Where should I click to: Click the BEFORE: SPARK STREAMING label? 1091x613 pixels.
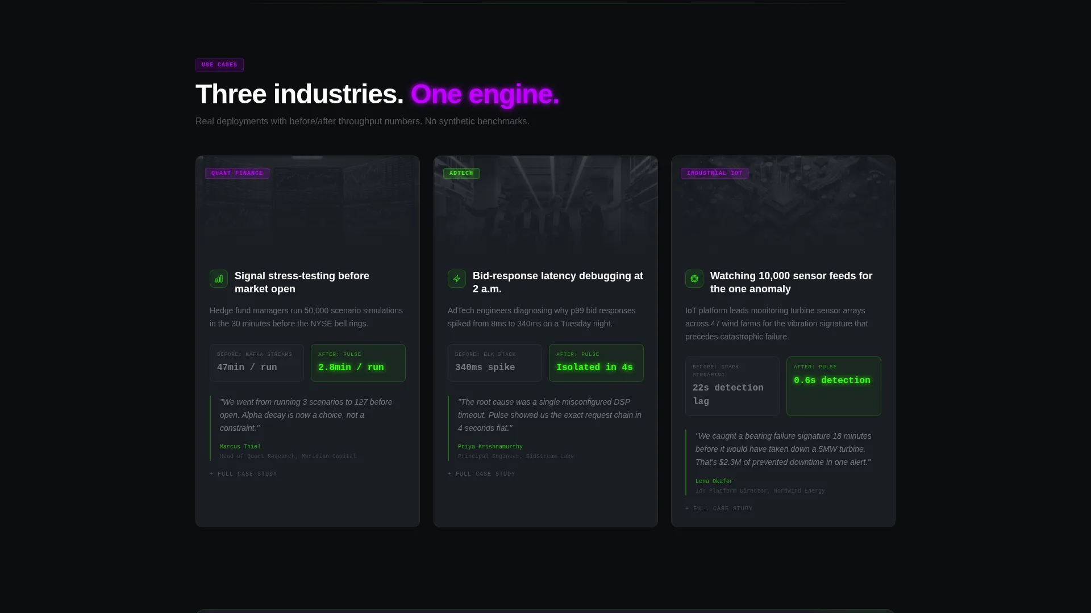click(716, 371)
